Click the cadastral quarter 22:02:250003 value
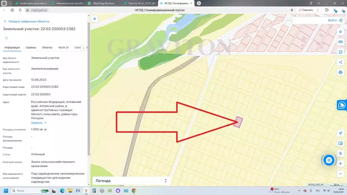The image size is (347, 195). (x=41, y=94)
